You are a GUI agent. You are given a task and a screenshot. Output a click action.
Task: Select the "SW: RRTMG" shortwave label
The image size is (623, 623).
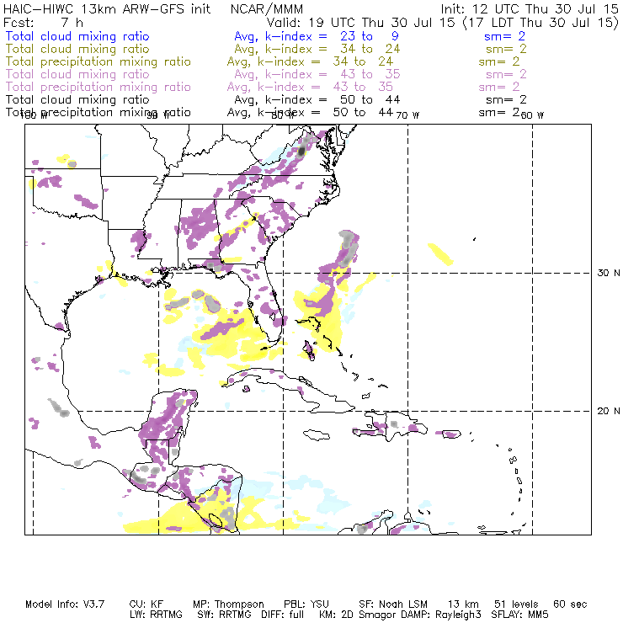[225, 615]
